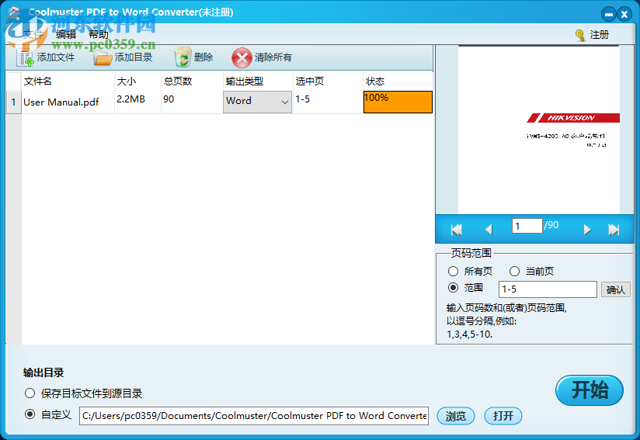Click the Start (开始) button
Screen dimensions: 640x440
point(590,390)
